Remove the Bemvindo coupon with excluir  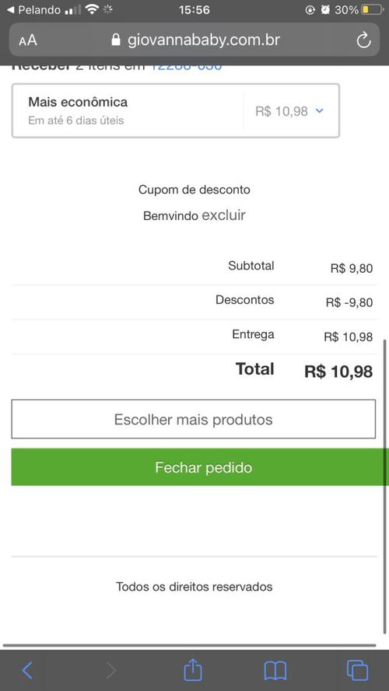223,215
